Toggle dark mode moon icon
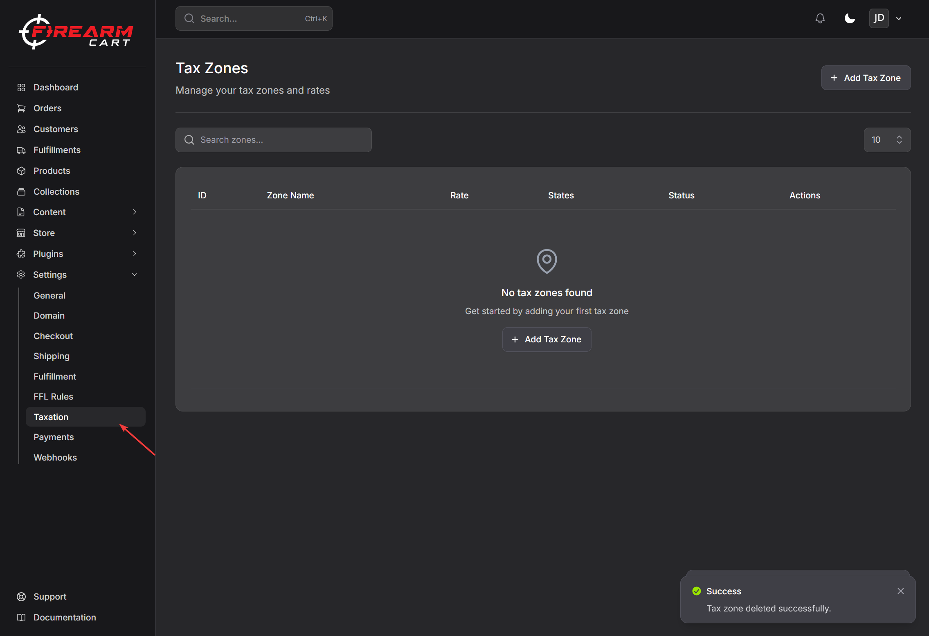The width and height of the screenshot is (929, 636). 850,18
